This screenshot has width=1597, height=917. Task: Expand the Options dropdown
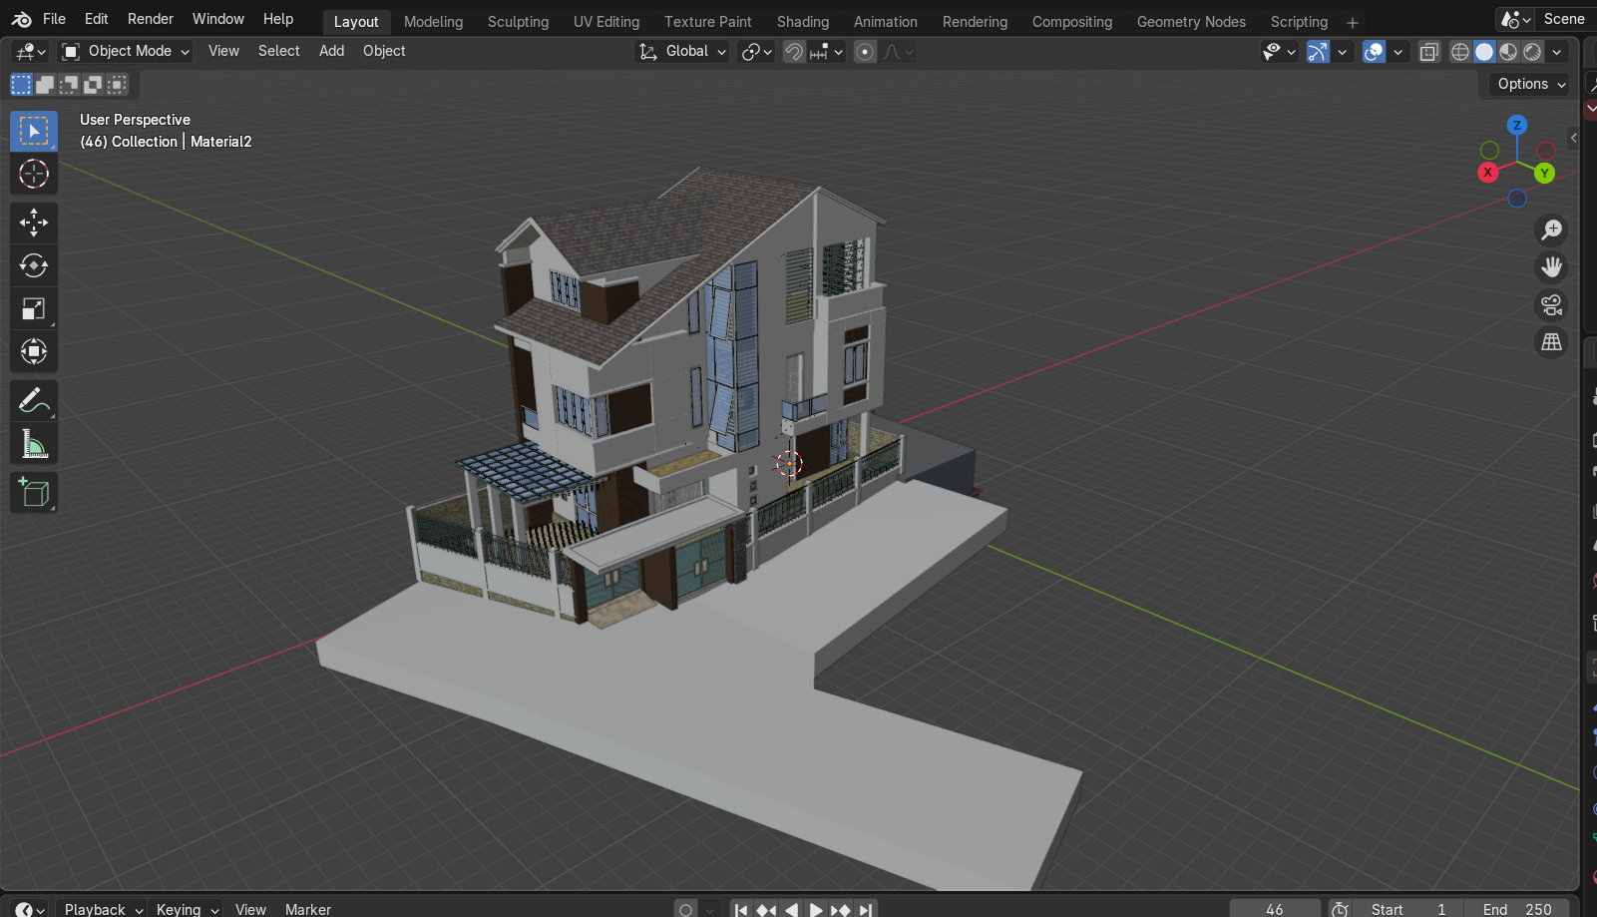1531,84
